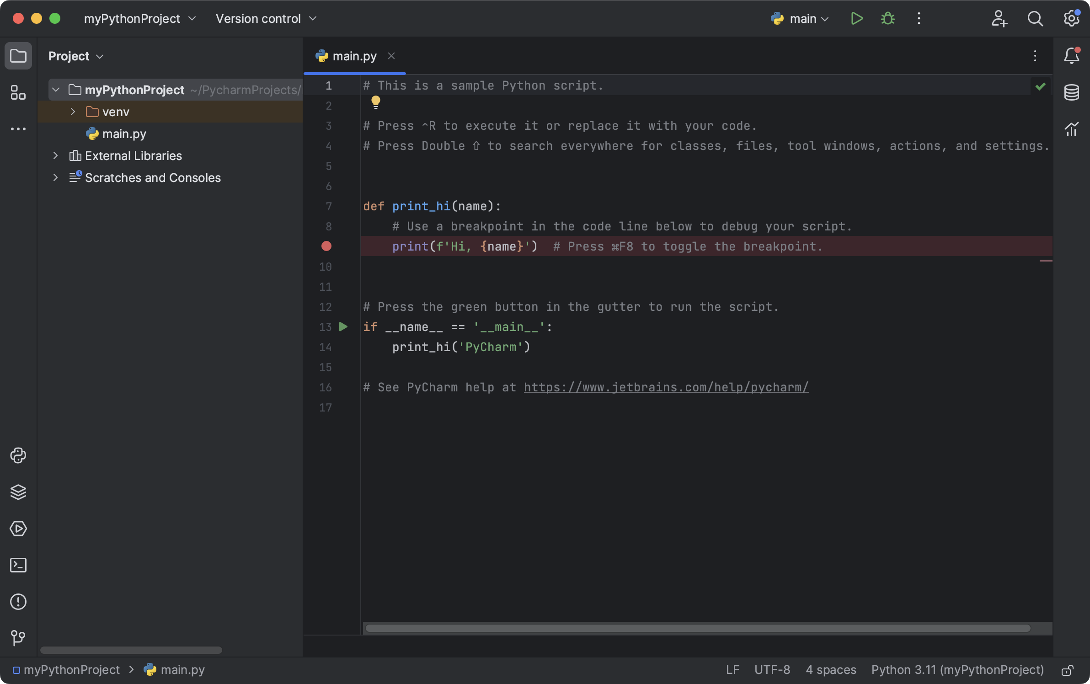Show the Notifications panel
Image resolution: width=1090 pixels, height=684 pixels.
point(1071,56)
